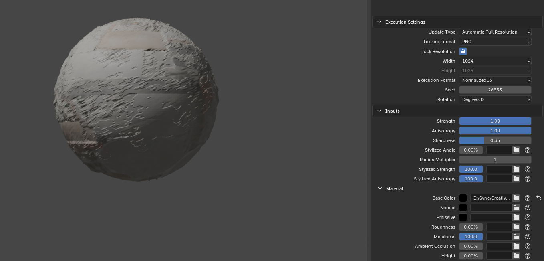
Task: Show help for the Metalness input
Action: pyautogui.click(x=528, y=237)
